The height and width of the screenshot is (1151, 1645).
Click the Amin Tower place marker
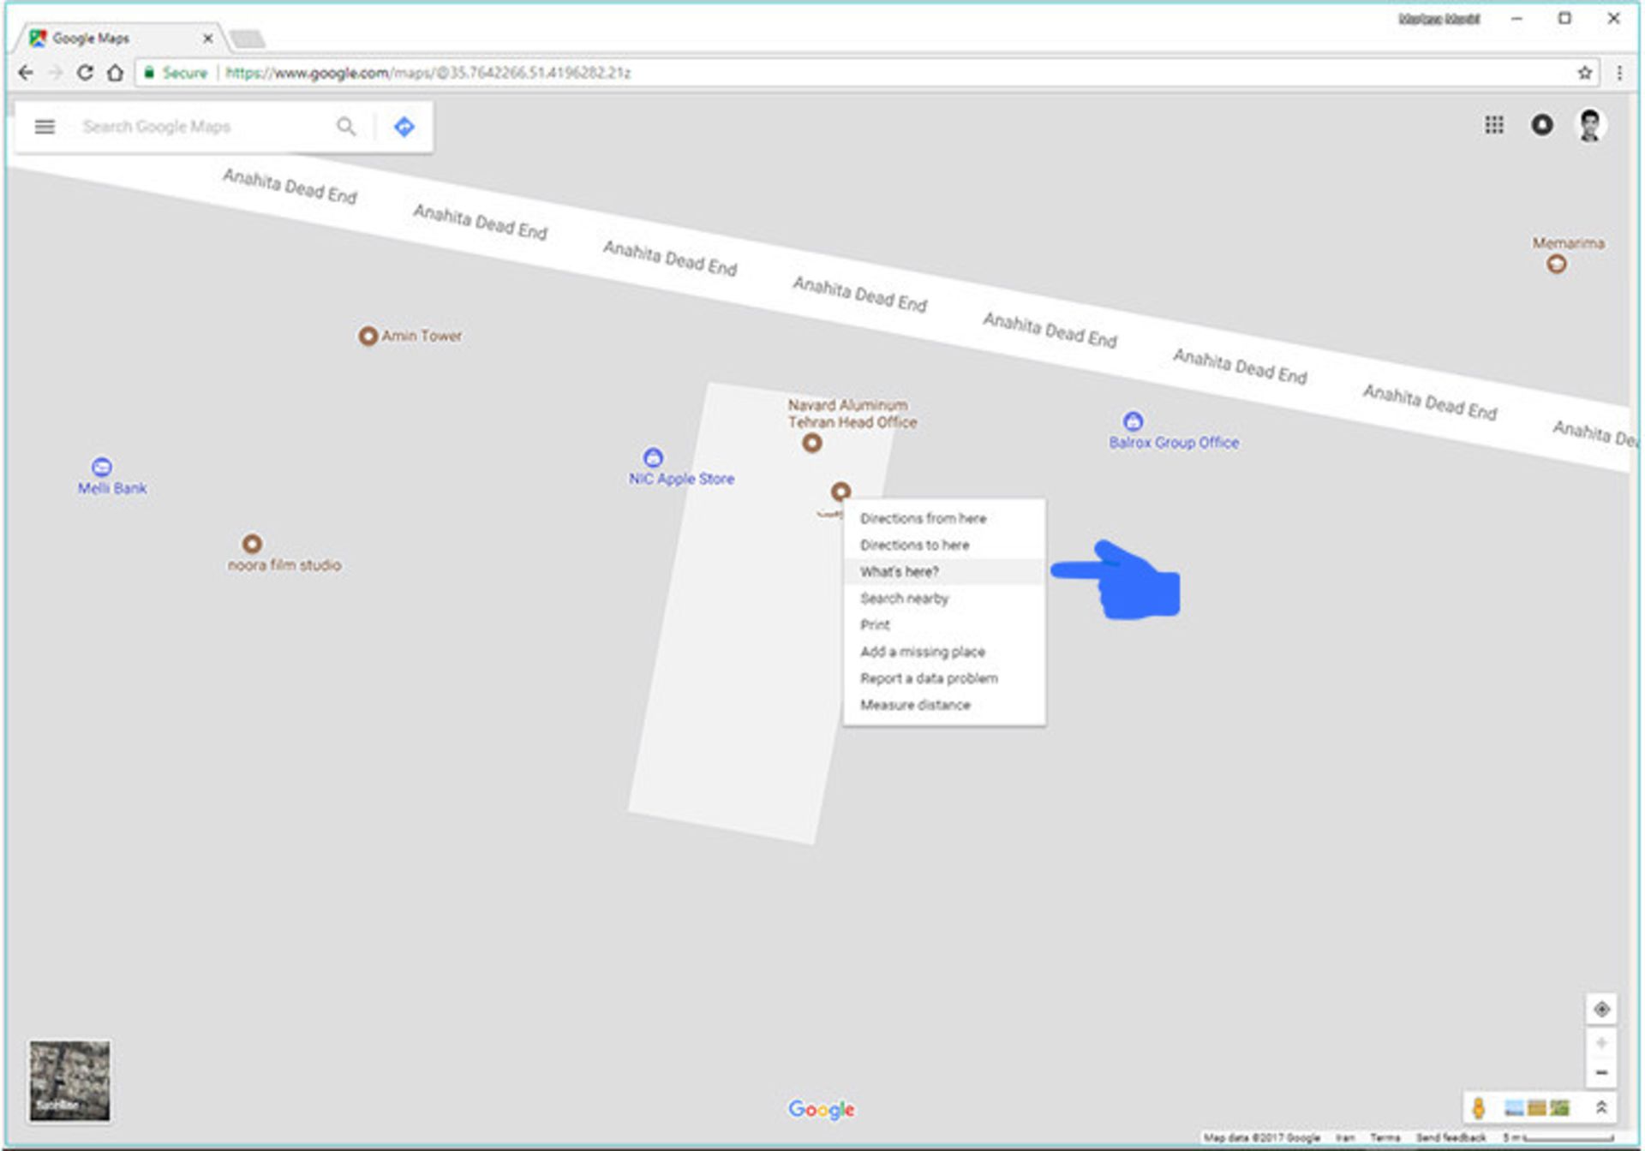coord(368,336)
